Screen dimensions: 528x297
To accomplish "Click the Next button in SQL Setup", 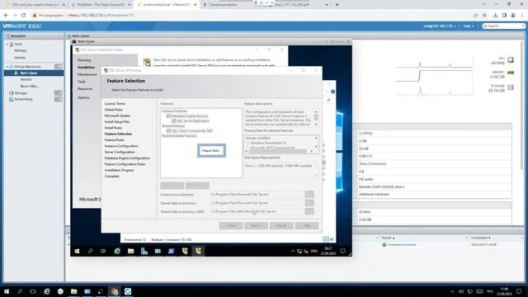I will point(256,225).
